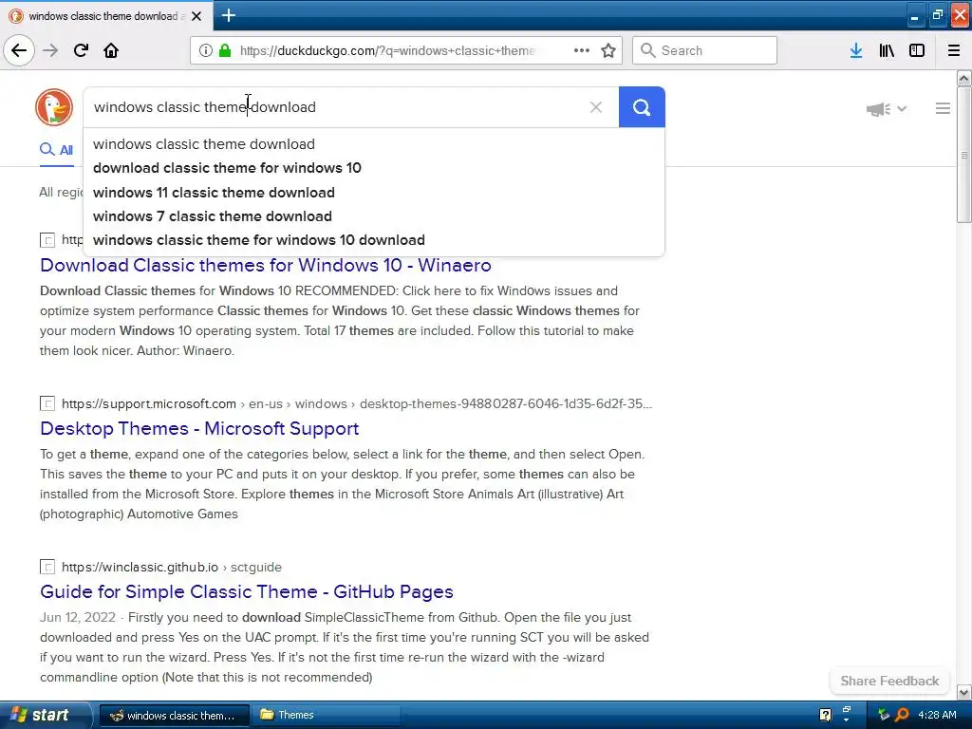Click the address bar URL
The height and width of the screenshot is (729, 972).
[387, 50]
